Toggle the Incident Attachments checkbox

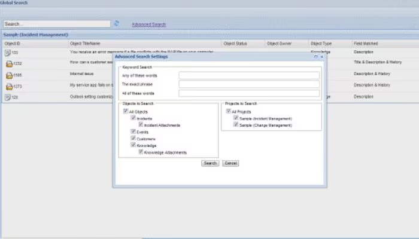tap(141, 124)
